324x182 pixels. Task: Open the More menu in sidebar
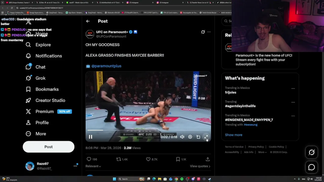(36, 134)
